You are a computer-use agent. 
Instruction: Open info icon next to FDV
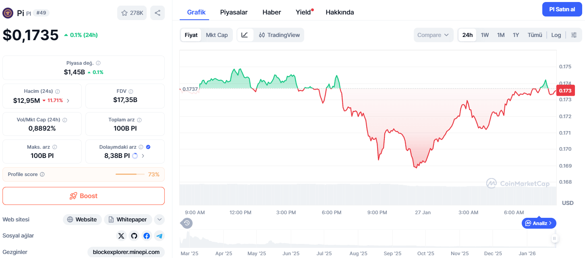(x=131, y=91)
